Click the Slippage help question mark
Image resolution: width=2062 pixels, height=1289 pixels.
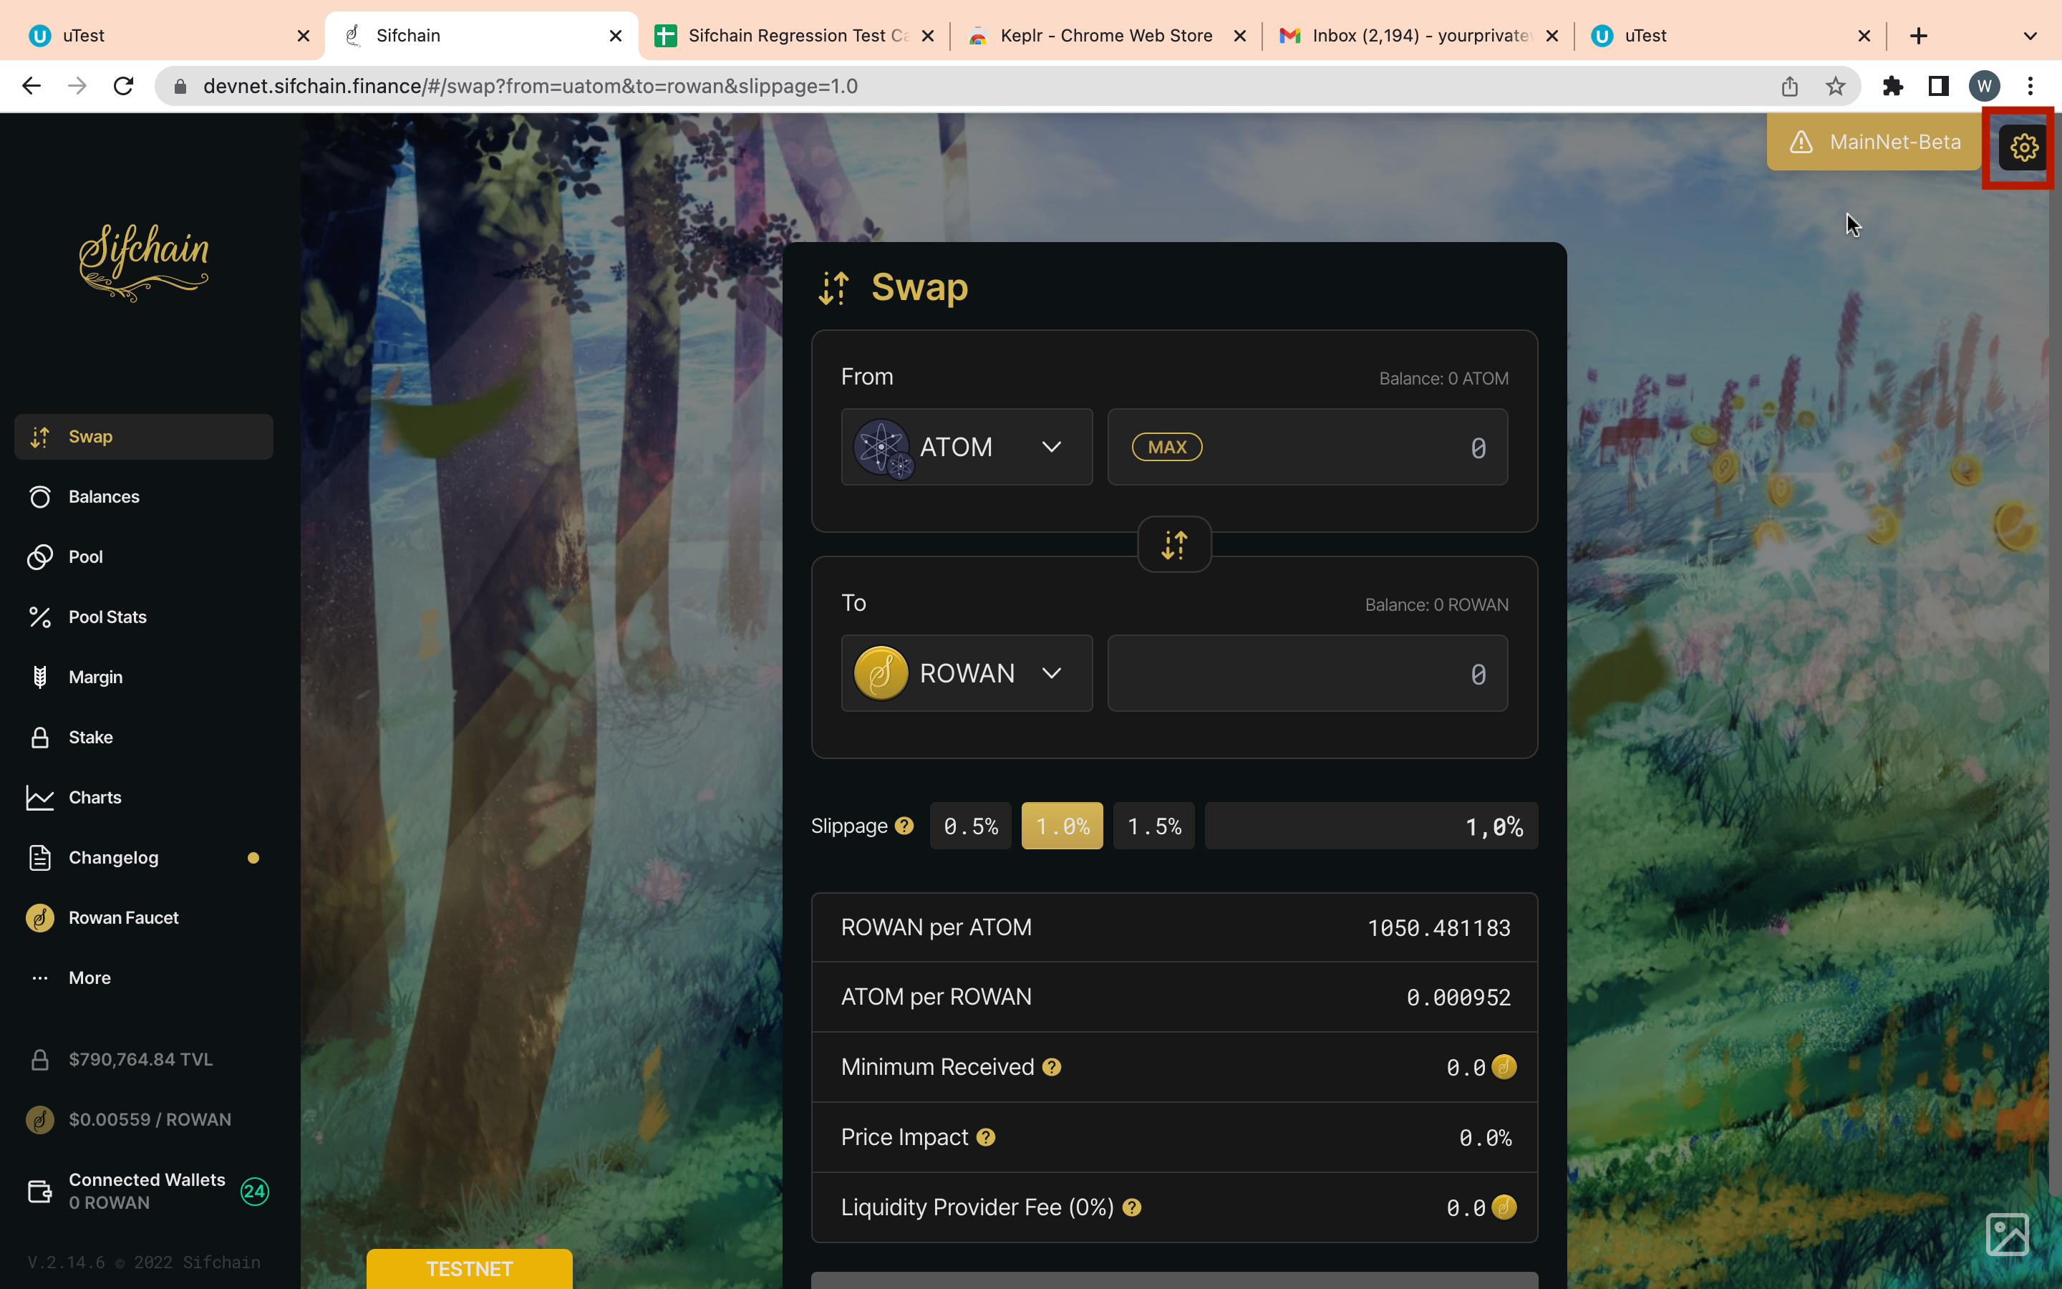[904, 825]
